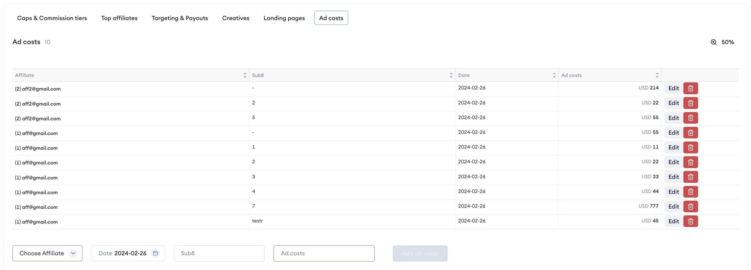Open the Targeting & Payouts tab
Viewport: 751px width, 270px height.
(180, 18)
